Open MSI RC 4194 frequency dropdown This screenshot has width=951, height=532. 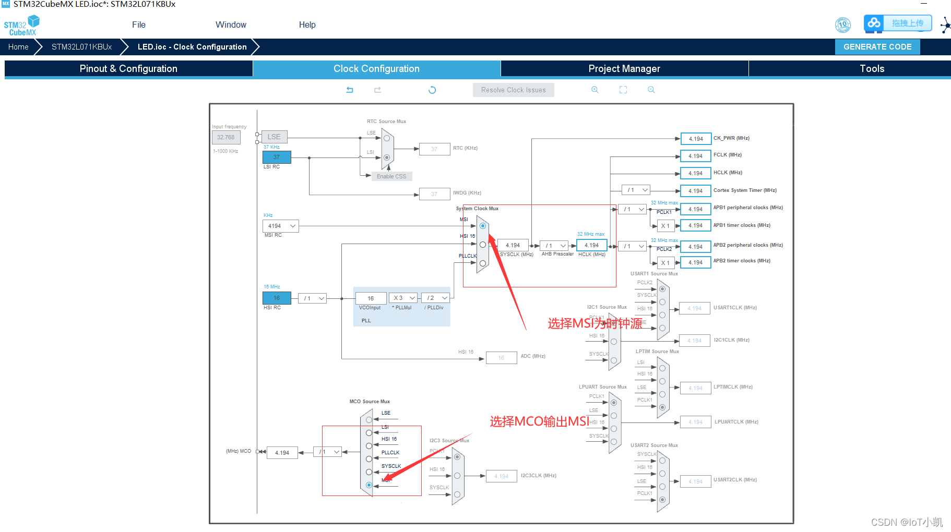tap(281, 226)
